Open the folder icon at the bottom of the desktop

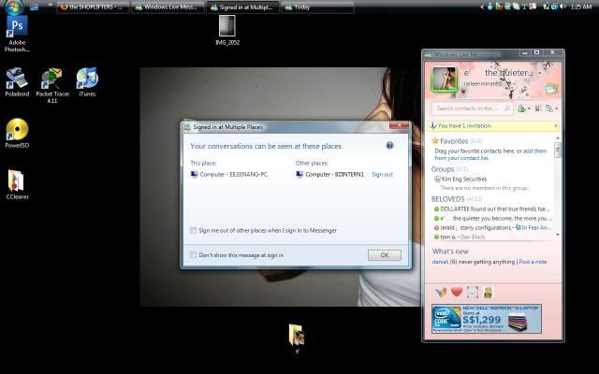coord(297,338)
